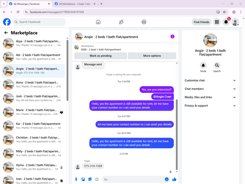The width and height of the screenshot is (245, 184).
Task: Expand Chat members section
Action: [x=210, y=89]
